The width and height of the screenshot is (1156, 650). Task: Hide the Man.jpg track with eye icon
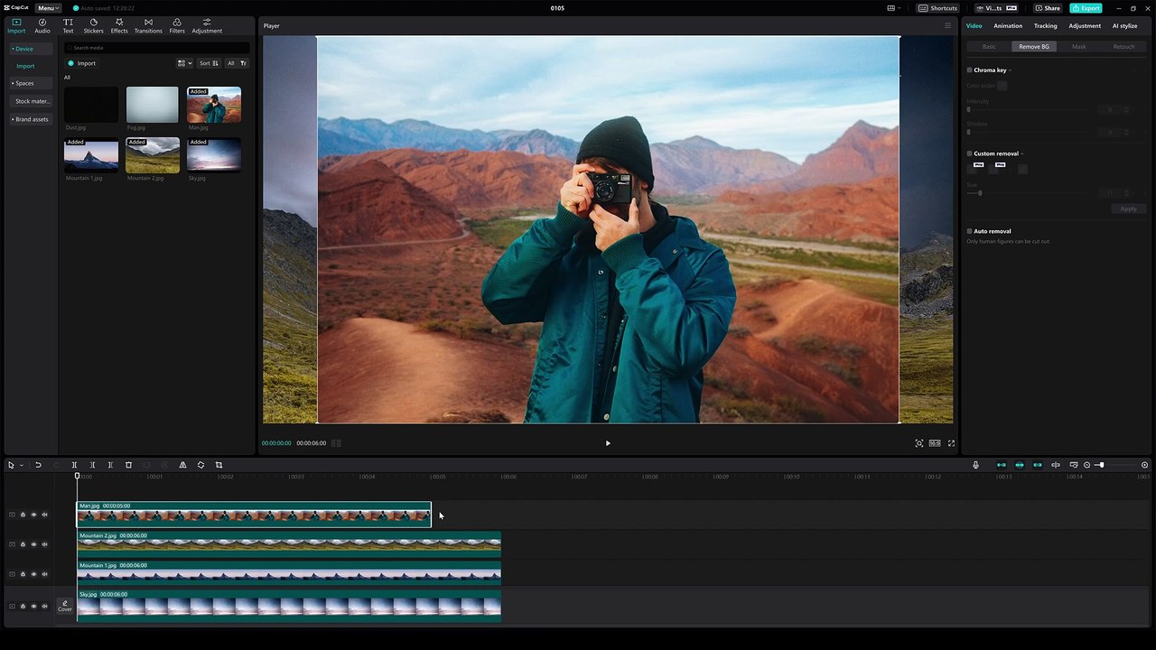coord(33,515)
